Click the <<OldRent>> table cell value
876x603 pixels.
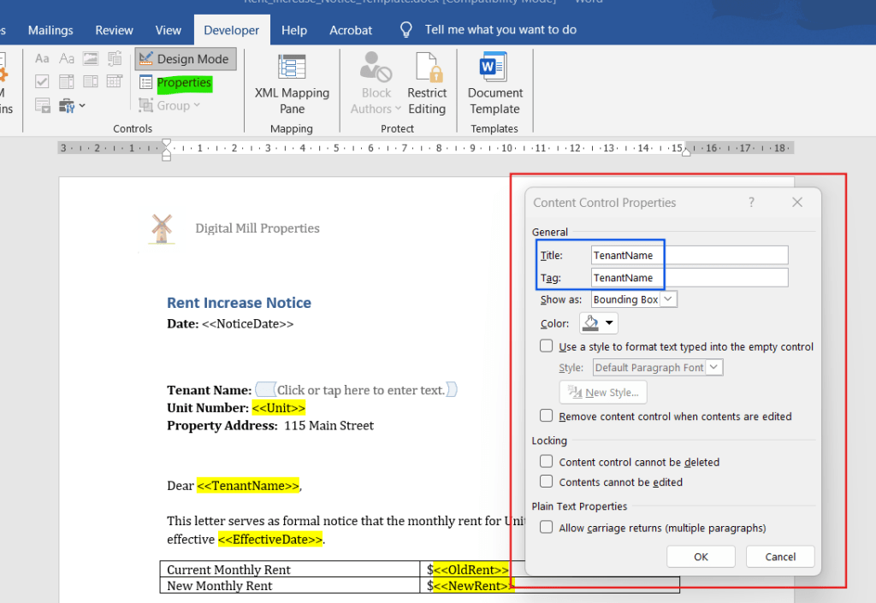[471, 570]
